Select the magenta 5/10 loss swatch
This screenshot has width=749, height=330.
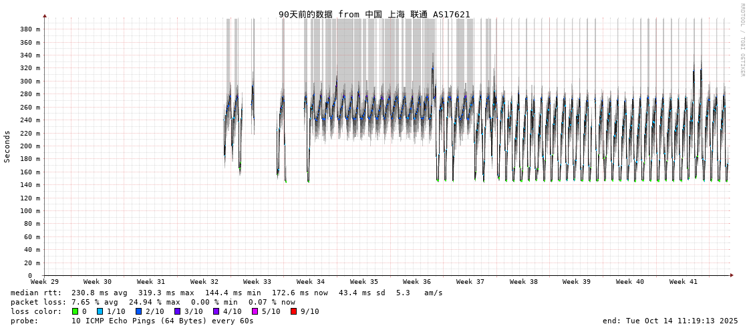(255, 311)
